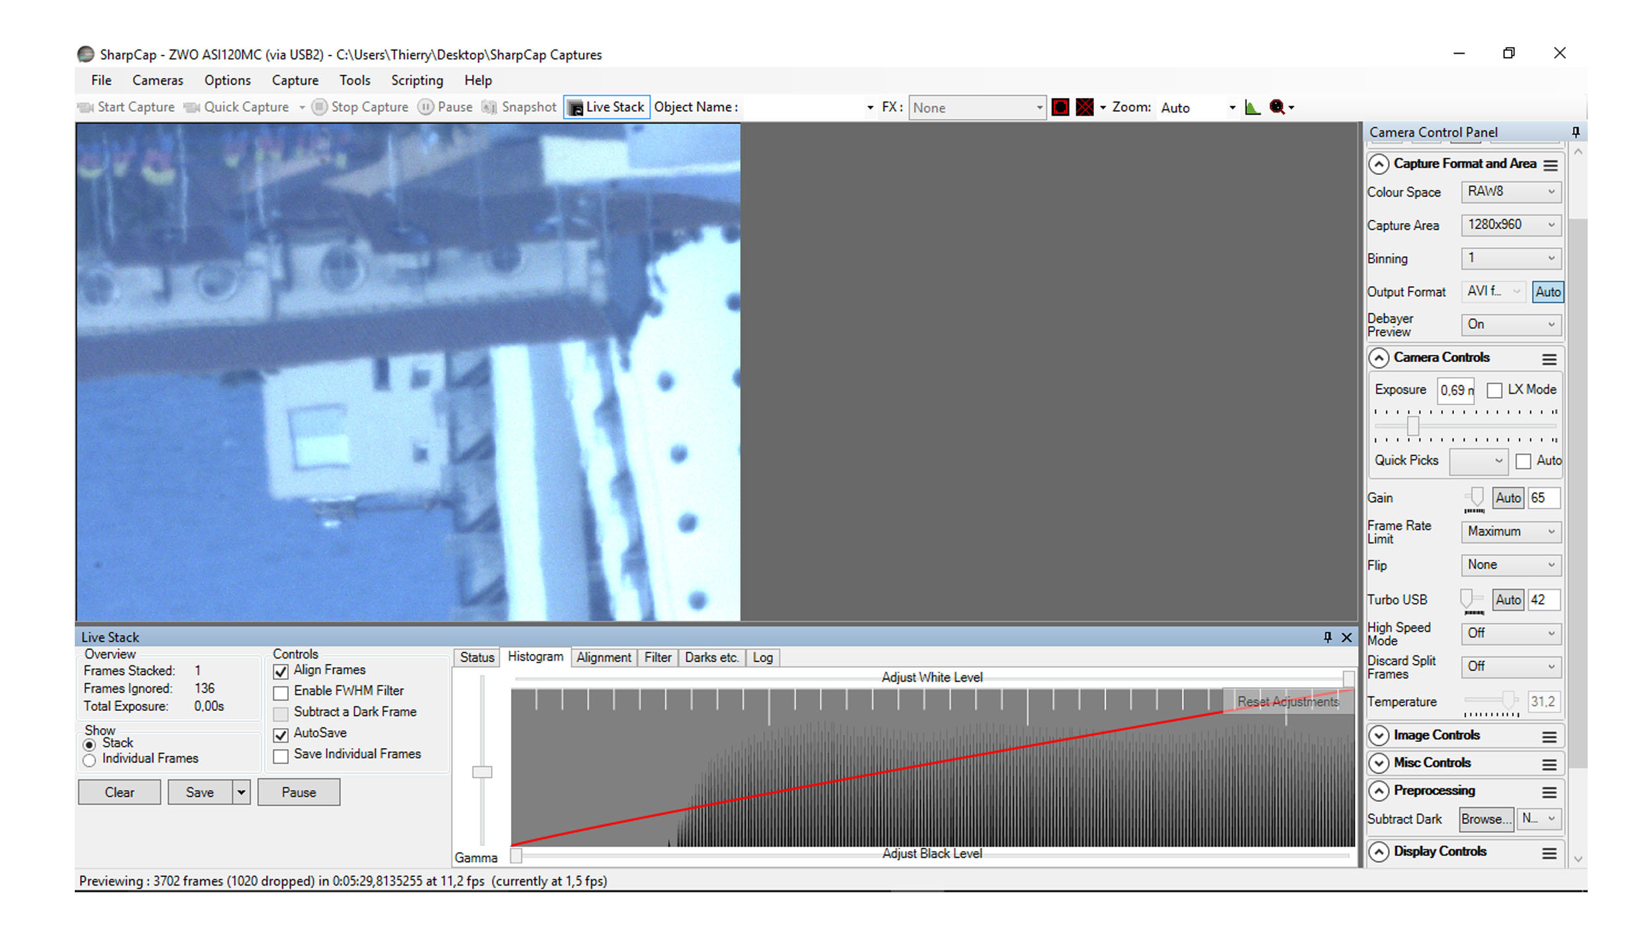Open the Colour Space dropdown
Image resolution: width=1636 pixels, height=932 pixels.
point(1511,192)
